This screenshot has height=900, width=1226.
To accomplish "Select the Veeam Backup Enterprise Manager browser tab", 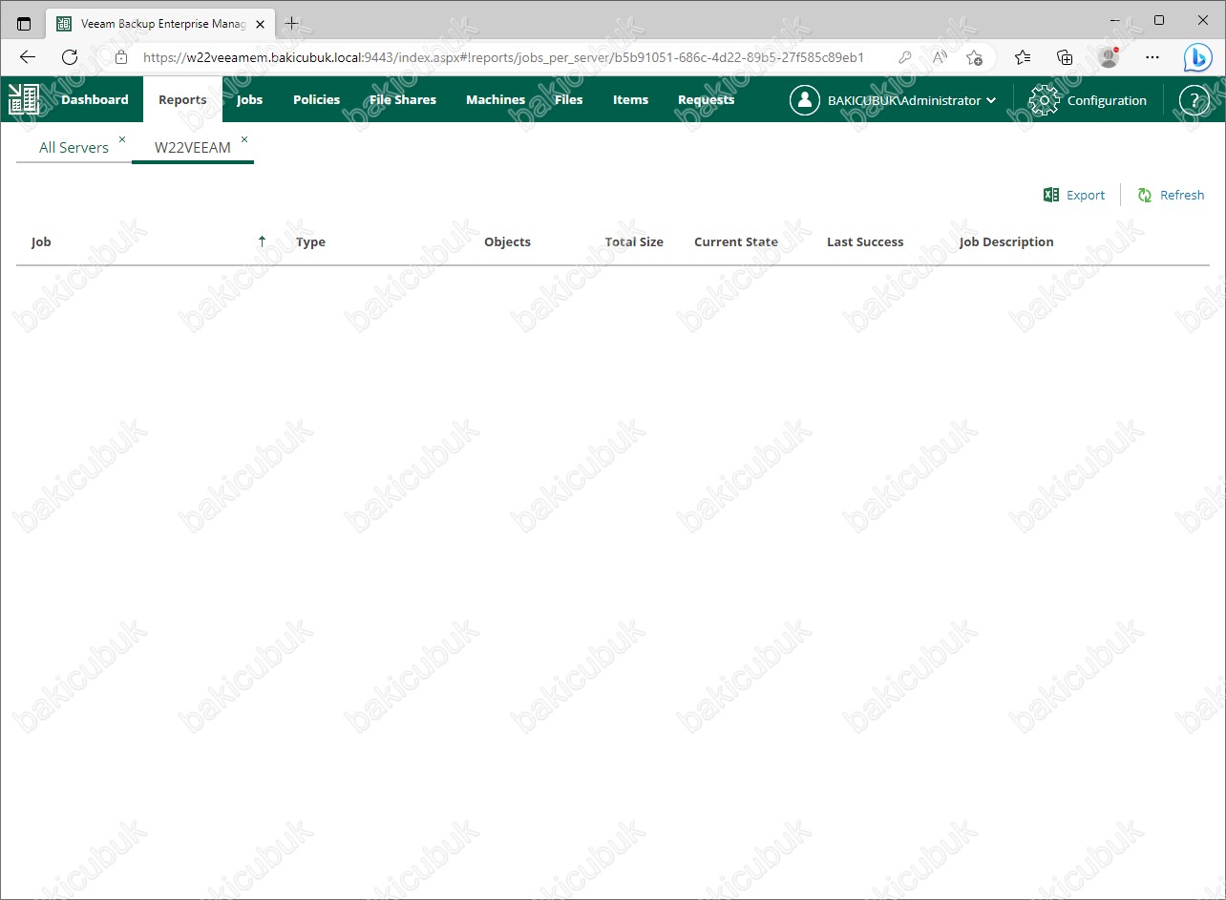I will (160, 24).
